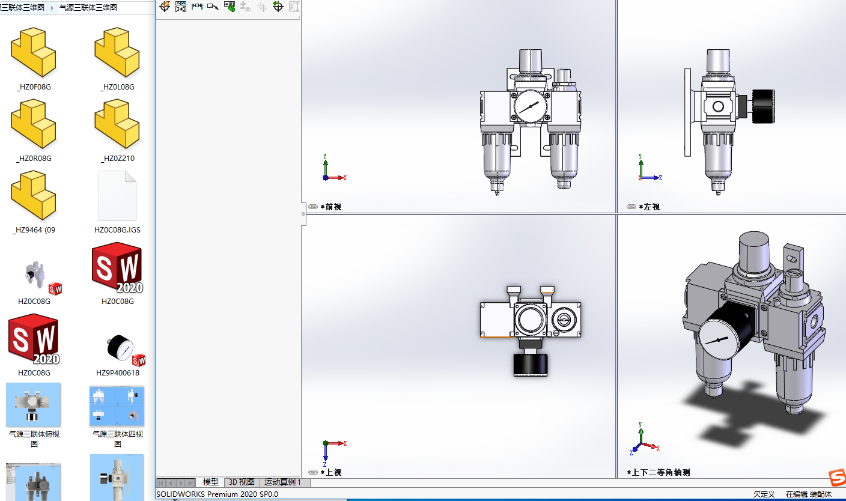Viewport: 846px width, 501px height.
Task: Toggle the view link icon beside 前视
Action: coord(313,207)
